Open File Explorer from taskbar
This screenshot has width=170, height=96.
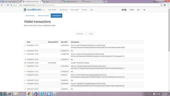click(x=16, y=94)
